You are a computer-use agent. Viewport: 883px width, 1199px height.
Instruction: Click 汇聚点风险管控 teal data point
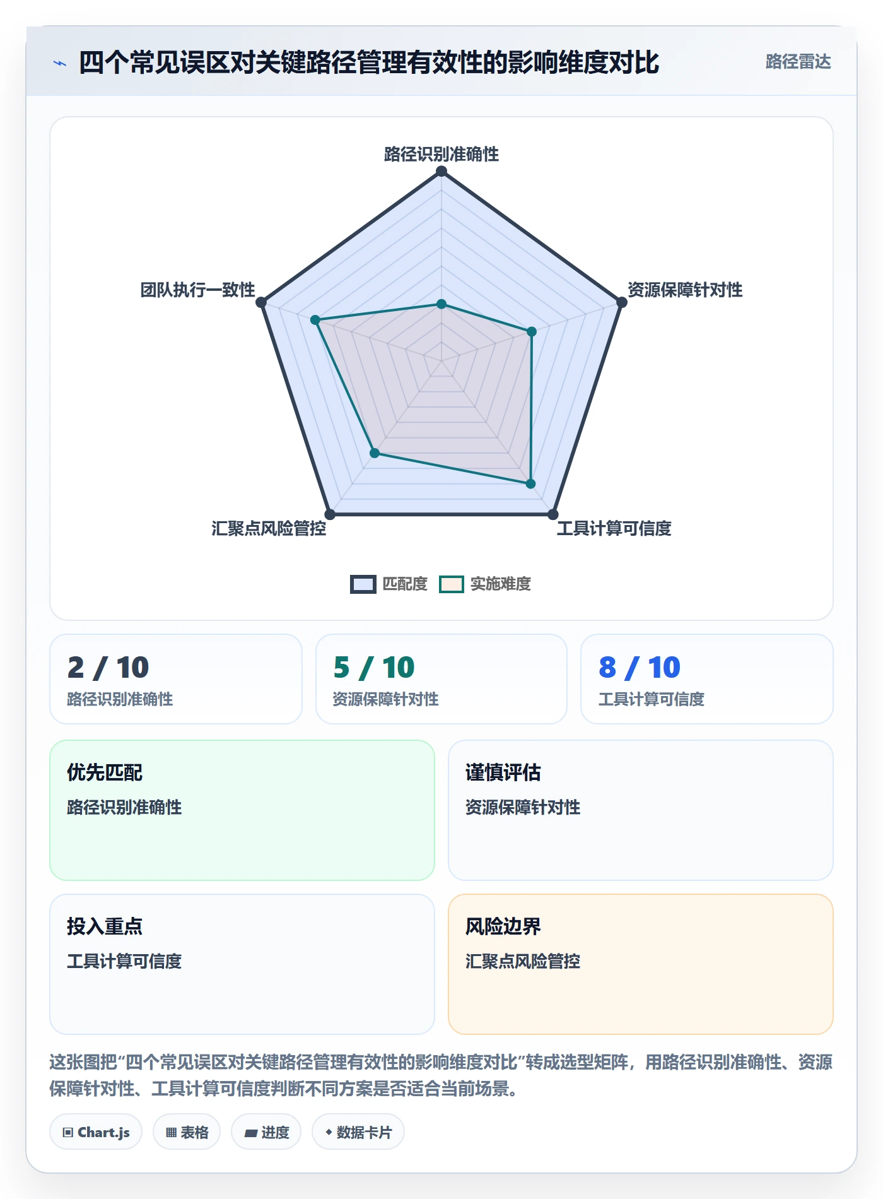pos(375,453)
